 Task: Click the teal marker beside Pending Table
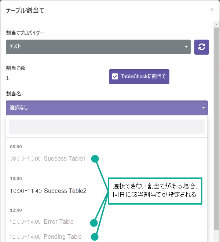(95, 237)
